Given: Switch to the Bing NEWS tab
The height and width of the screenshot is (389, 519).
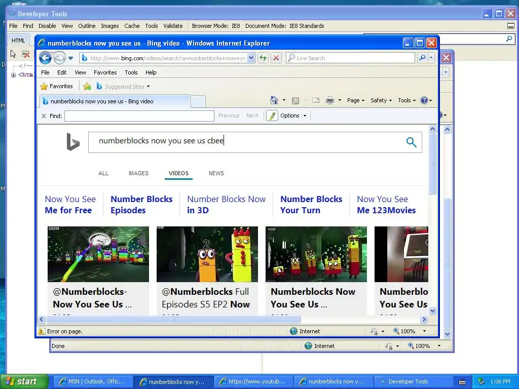Looking at the screenshot, I should point(216,173).
